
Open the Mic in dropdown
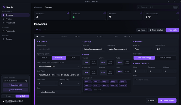pyautogui.click(x=140, y=71)
